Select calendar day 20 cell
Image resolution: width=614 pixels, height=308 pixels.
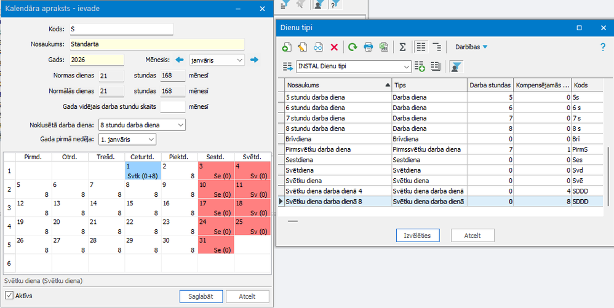pos(70,226)
